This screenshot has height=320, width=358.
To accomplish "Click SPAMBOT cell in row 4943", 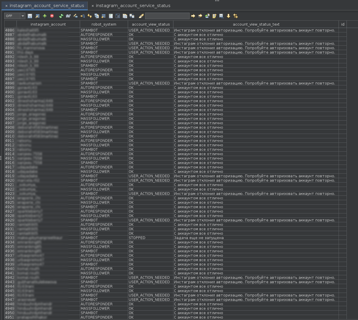I will [x=104, y=282].
